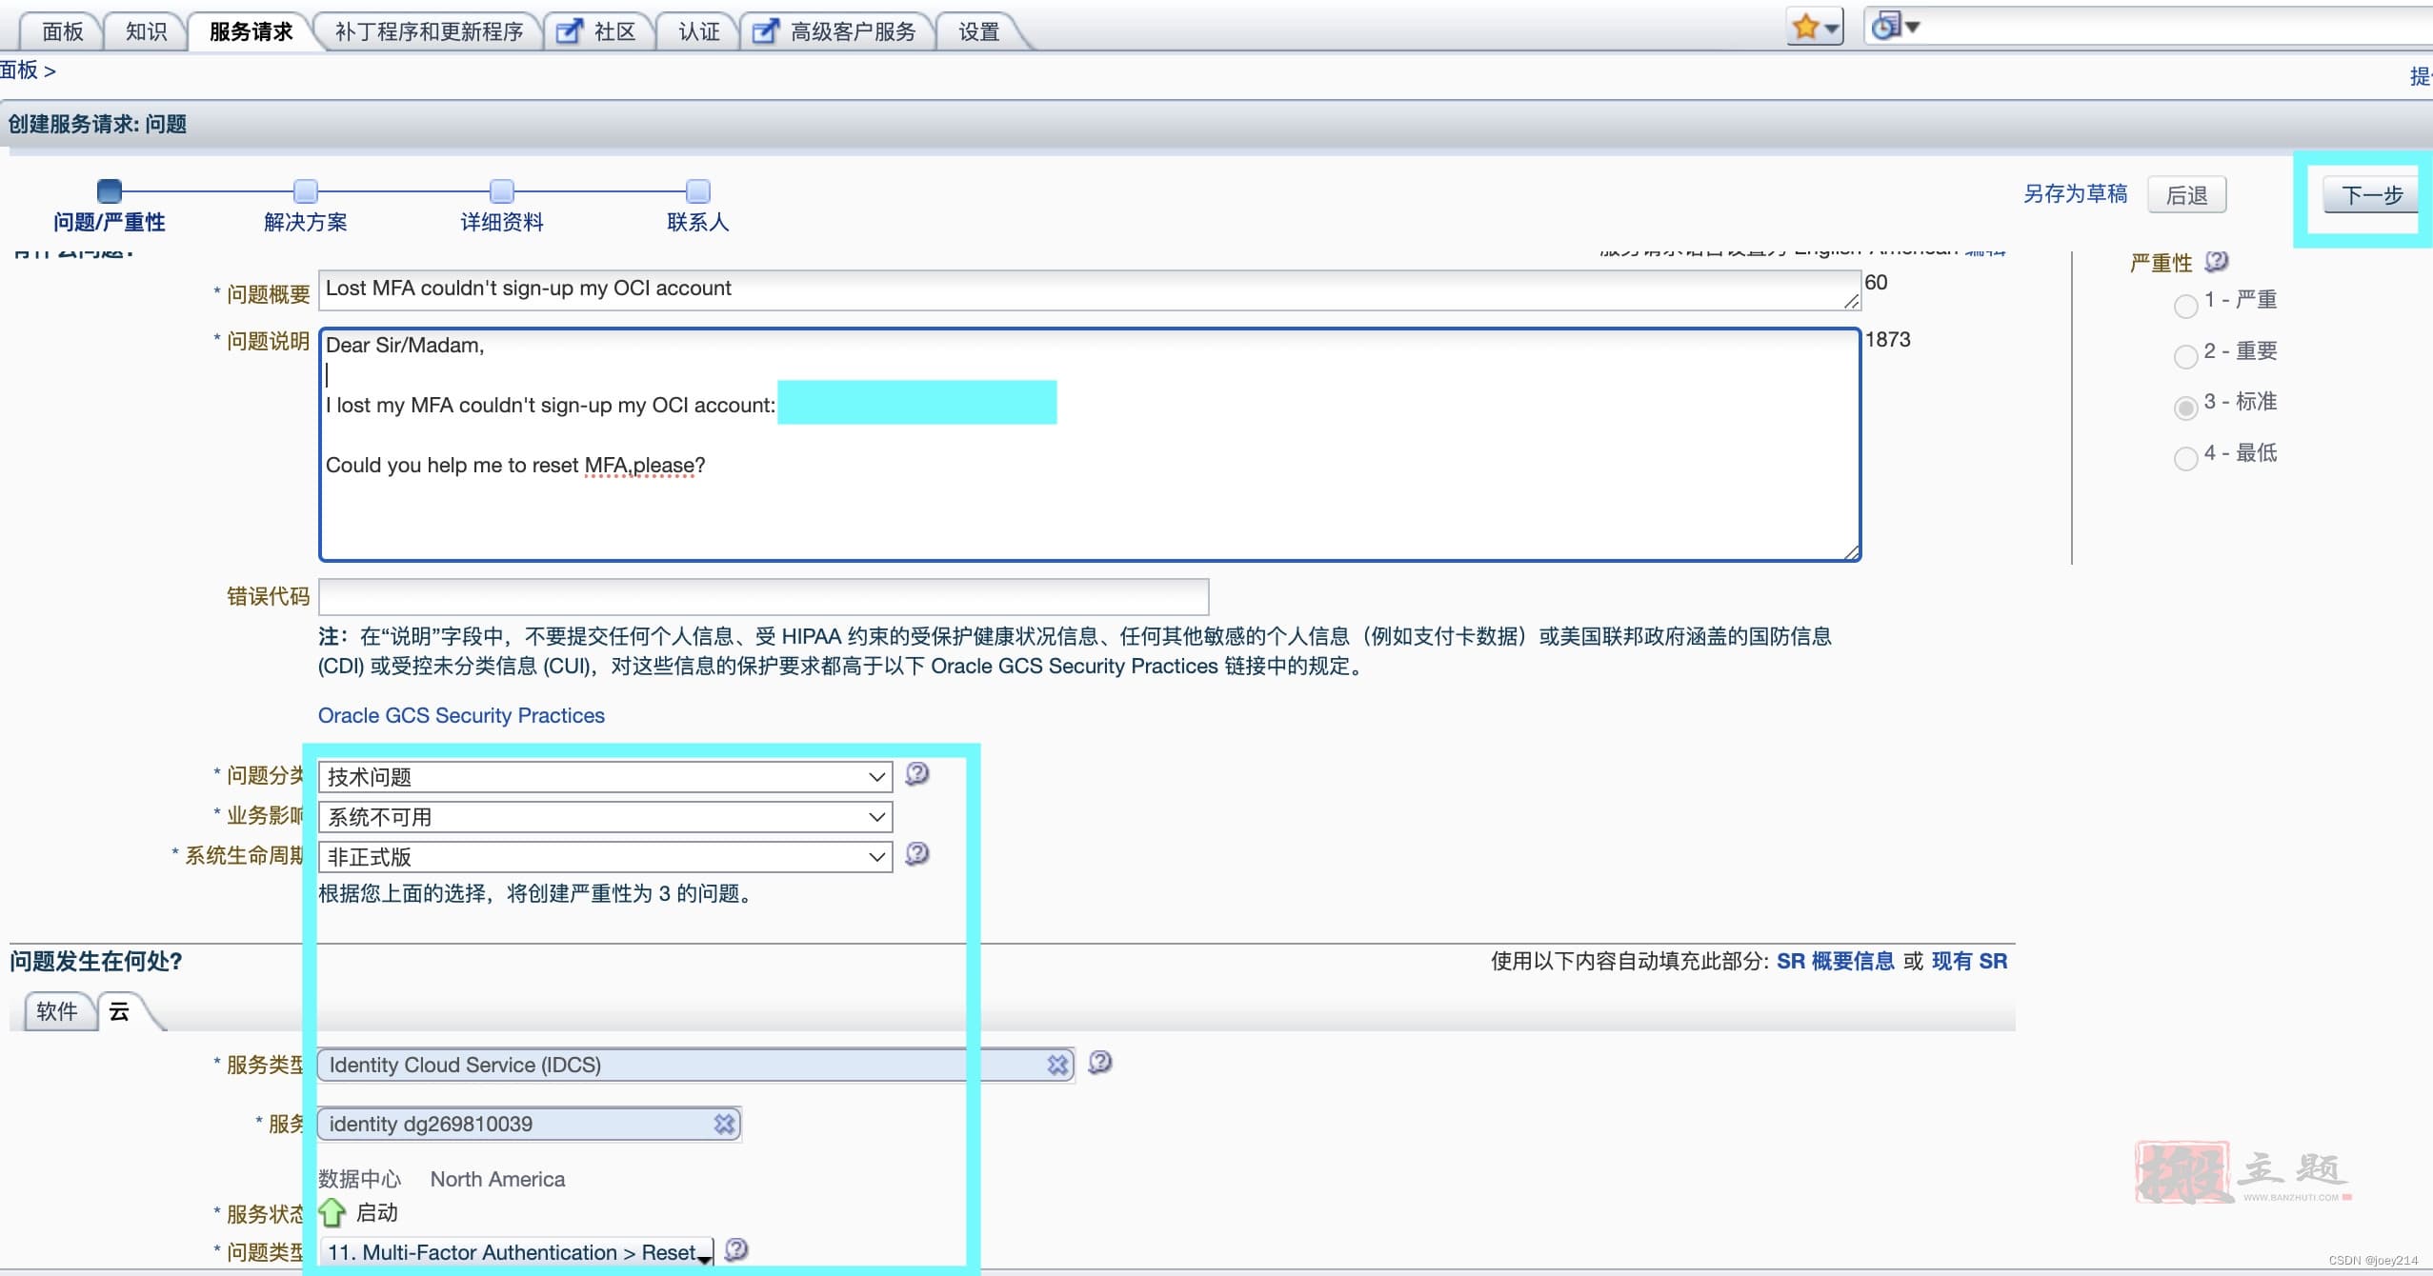Click the external link icon beside 高级客户服务
Screen dimensions: 2433x1276
point(766,31)
